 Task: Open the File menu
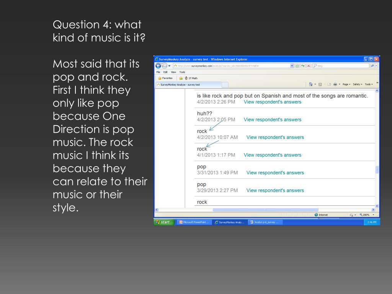(158, 72)
